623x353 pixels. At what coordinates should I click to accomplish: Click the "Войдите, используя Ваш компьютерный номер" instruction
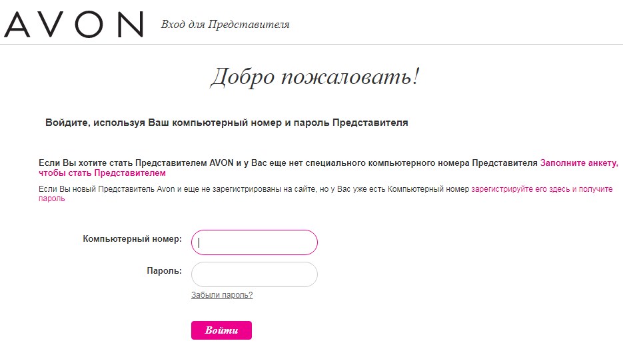227,123
